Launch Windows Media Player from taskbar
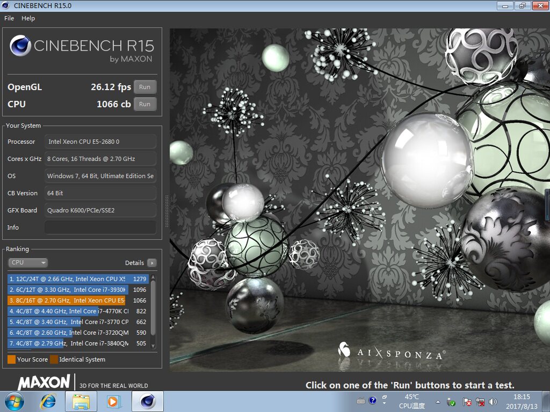The height and width of the screenshot is (412, 550). click(113, 401)
